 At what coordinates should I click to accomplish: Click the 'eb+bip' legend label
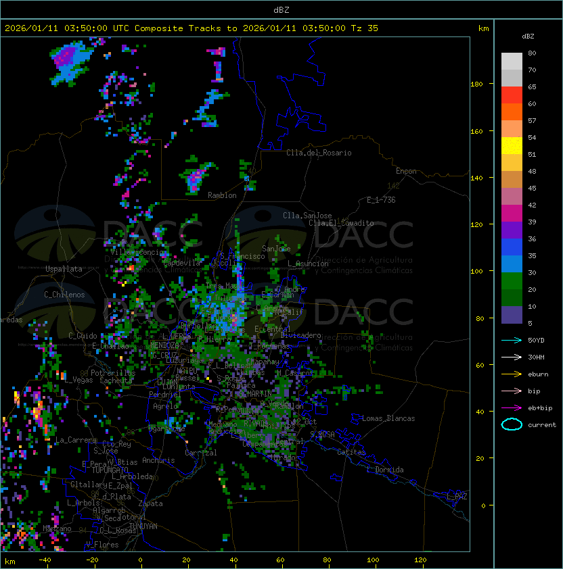pos(540,408)
